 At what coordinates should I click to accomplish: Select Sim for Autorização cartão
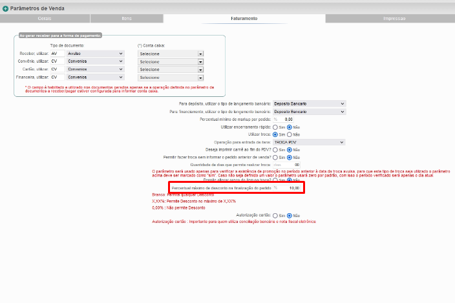(275, 215)
